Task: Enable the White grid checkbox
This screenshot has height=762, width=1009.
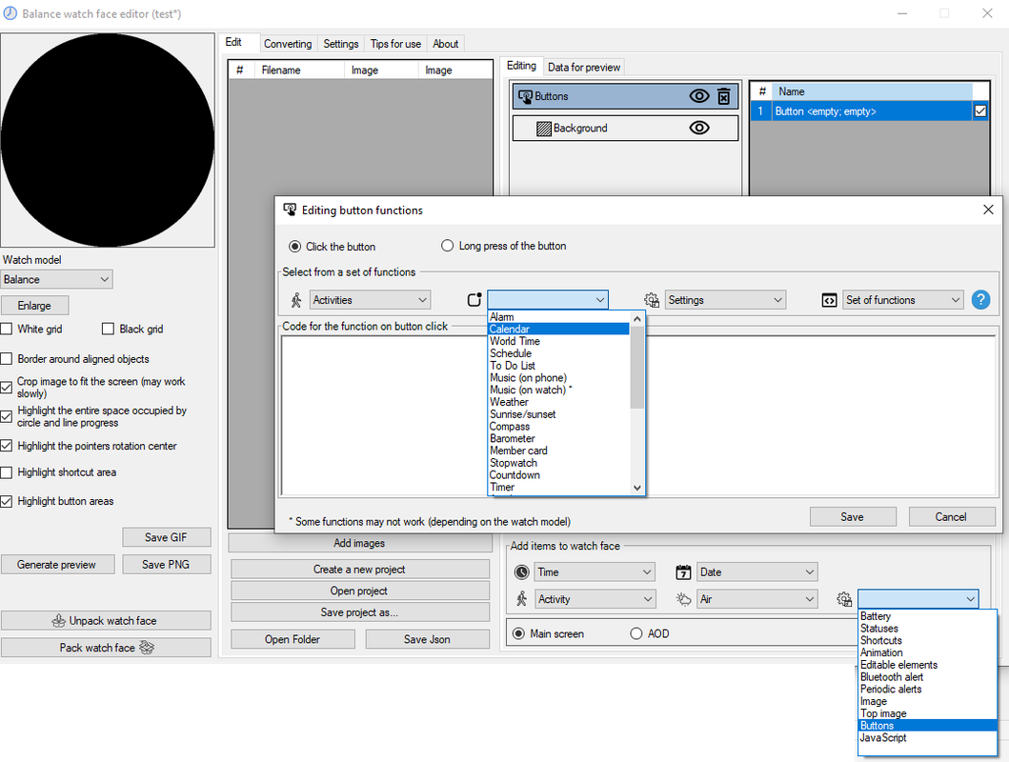Action: pyautogui.click(x=7, y=329)
